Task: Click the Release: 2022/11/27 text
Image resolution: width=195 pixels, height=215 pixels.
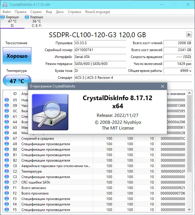Action: [117, 115]
